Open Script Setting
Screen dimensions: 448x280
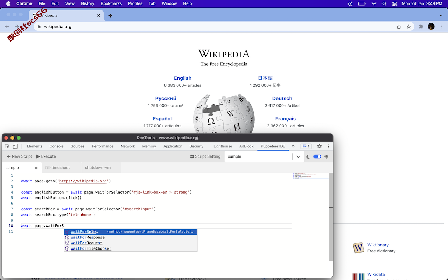point(205,156)
